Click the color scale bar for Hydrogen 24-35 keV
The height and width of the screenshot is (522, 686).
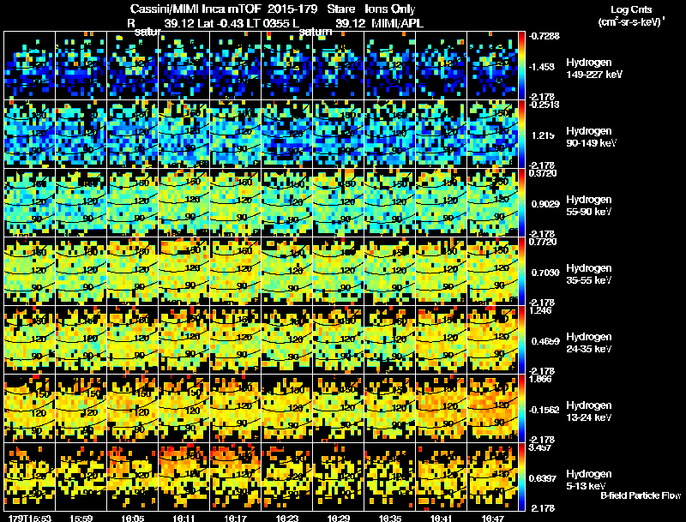click(521, 340)
